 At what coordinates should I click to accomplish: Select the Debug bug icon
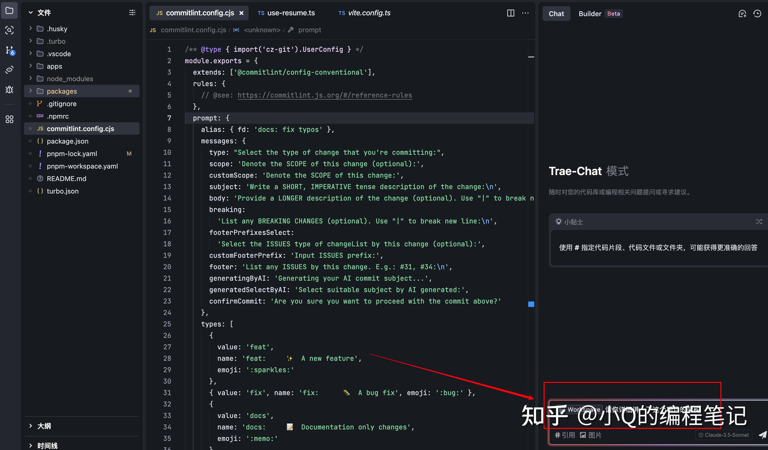pos(9,90)
